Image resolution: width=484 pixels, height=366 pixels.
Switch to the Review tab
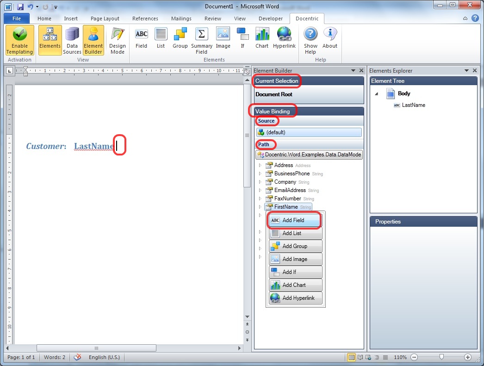(213, 19)
